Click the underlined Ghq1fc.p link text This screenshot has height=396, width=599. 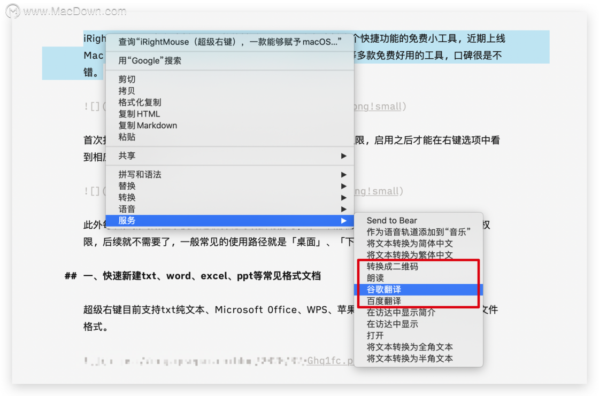click(330, 361)
